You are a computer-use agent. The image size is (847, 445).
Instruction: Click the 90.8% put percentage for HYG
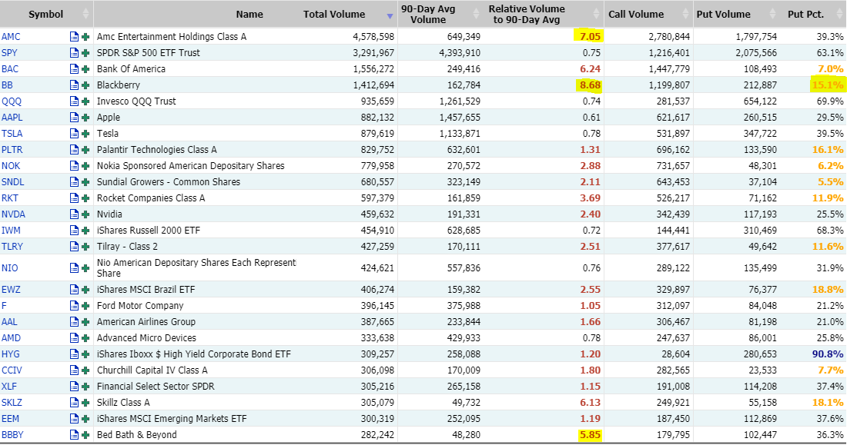coord(828,354)
